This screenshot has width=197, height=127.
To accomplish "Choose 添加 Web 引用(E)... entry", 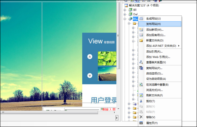I will click(160, 57).
